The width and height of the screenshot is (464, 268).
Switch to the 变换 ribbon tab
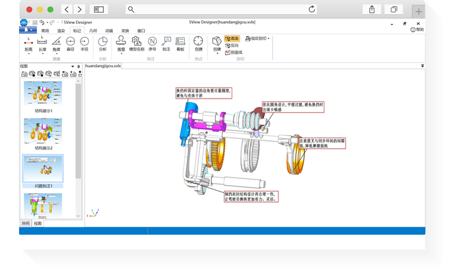point(125,31)
